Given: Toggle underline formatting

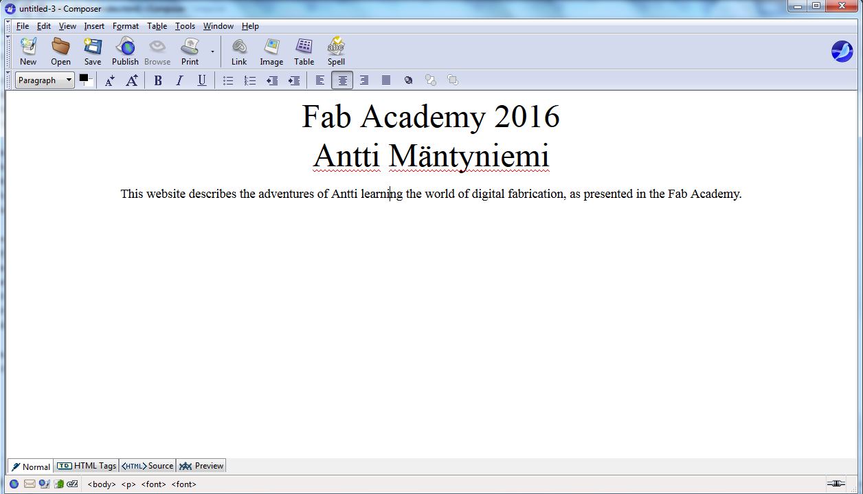Looking at the screenshot, I should 202,80.
